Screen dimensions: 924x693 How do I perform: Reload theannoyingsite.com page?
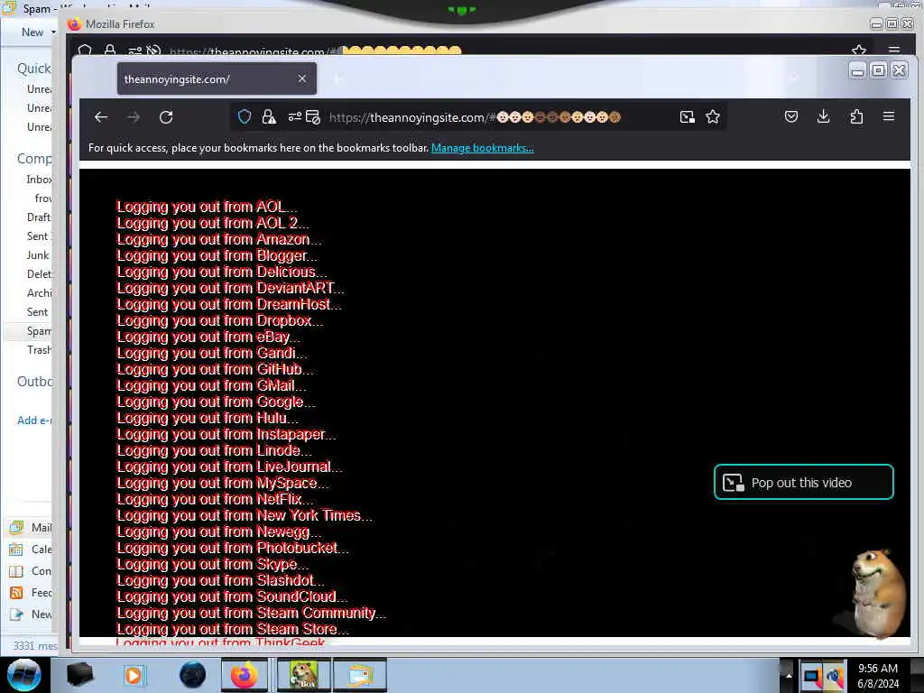[x=166, y=117]
